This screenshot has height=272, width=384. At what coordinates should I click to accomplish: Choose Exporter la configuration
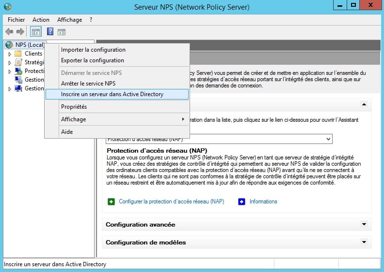coord(117,60)
